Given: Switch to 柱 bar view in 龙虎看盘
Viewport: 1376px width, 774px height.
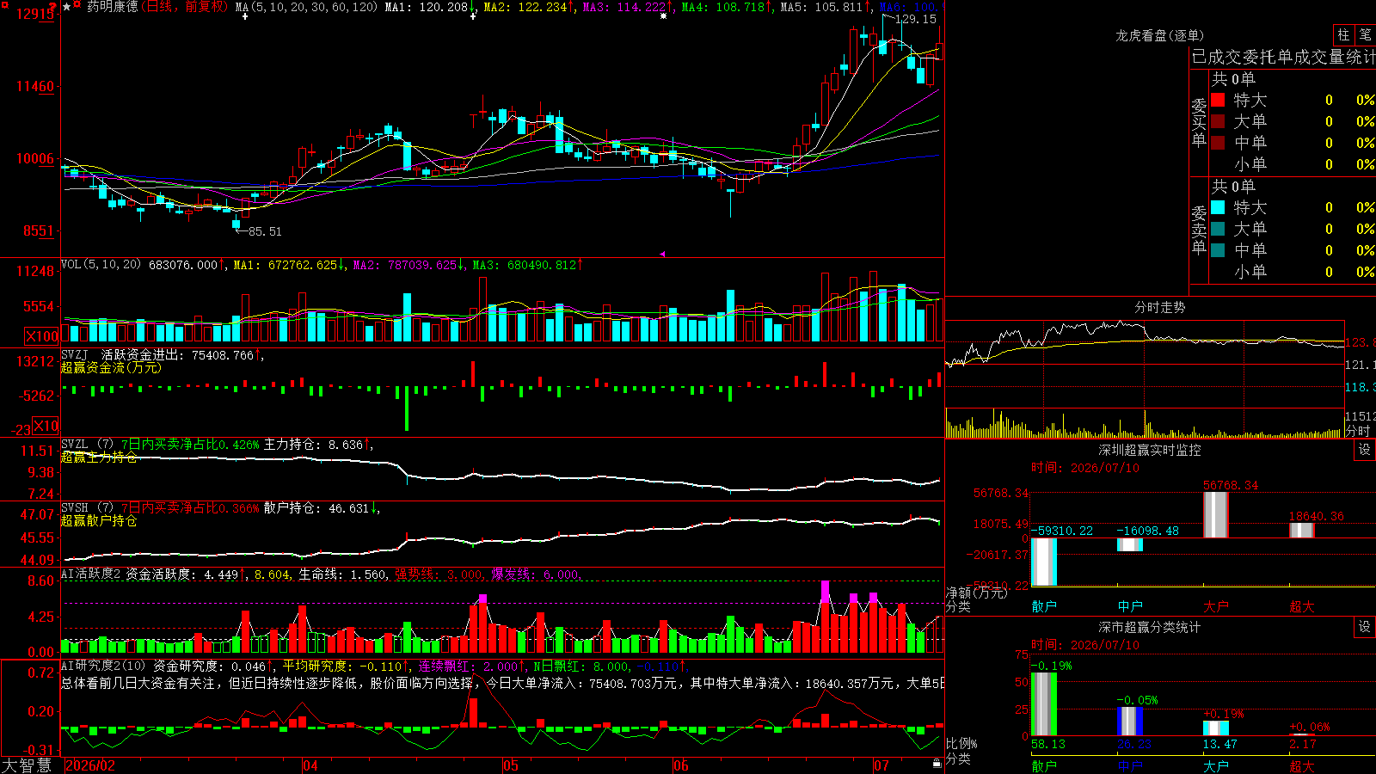Looking at the screenshot, I should pos(1343,34).
